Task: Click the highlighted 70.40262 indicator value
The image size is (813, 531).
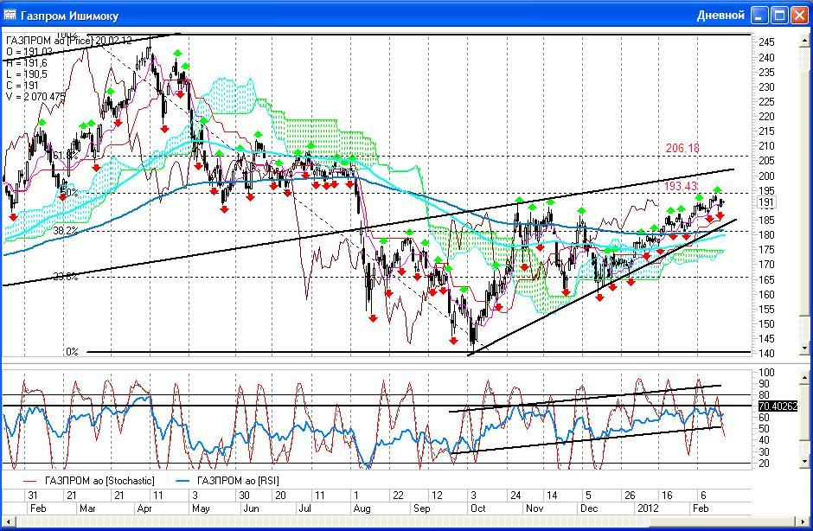Action: (x=778, y=406)
